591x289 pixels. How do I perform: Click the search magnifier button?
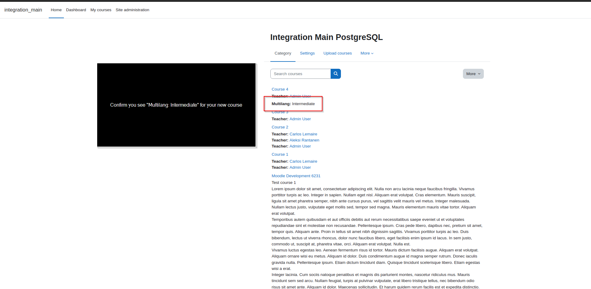point(335,74)
